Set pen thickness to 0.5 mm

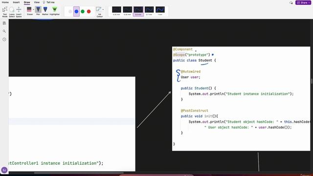tap(138, 11)
